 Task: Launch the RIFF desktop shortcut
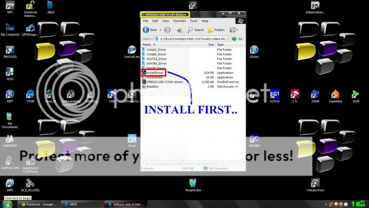click(x=10, y=96)
